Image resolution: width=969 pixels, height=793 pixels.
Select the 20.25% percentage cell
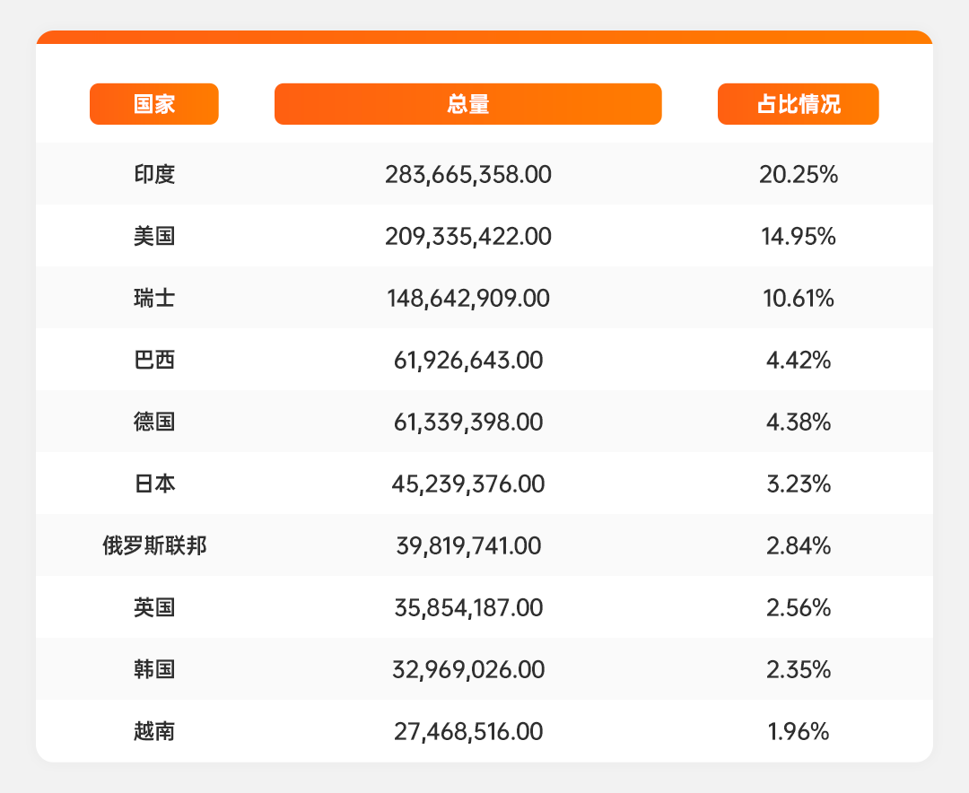point(798,174)
